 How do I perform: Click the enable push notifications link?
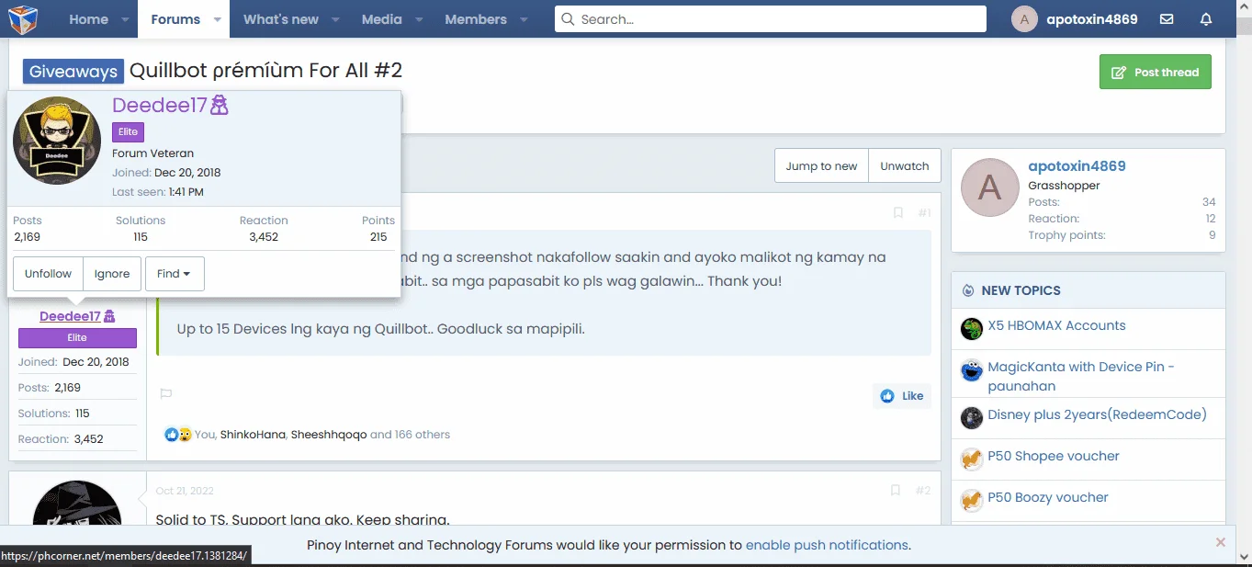[827, 545]
